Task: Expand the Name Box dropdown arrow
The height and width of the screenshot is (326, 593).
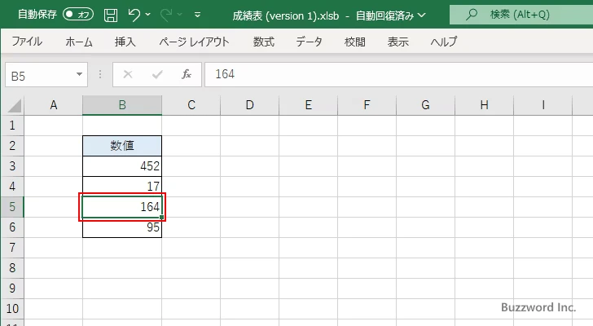Action: [x=80, y=74]
